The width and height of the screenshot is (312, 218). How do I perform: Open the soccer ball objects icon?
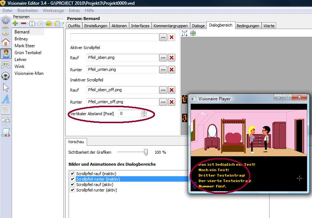5,76
